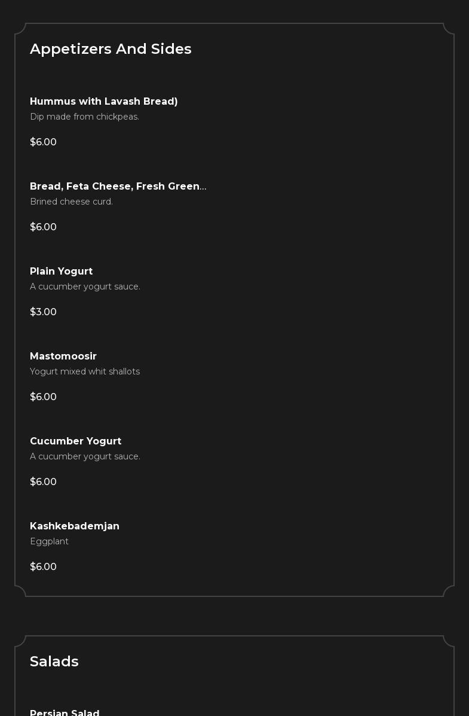Image resolution: width=469 pixels, height=716 pixels.
Task: Select the Bread, Feta Cheese, Fresh Green item
Action: [x=118, y=187]
